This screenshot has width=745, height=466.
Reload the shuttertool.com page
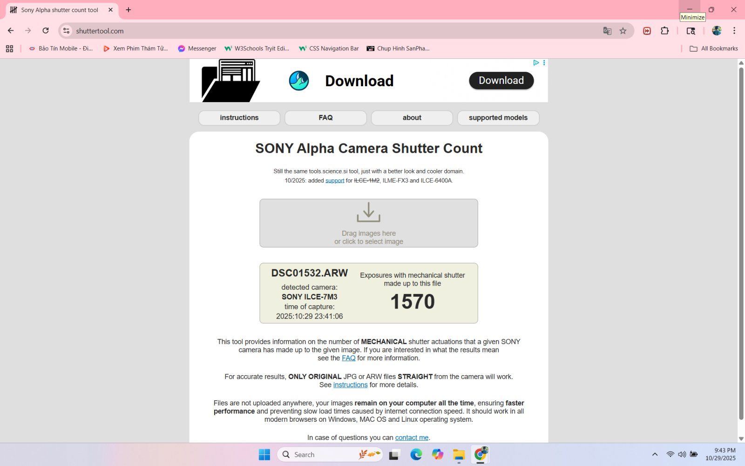46,31
